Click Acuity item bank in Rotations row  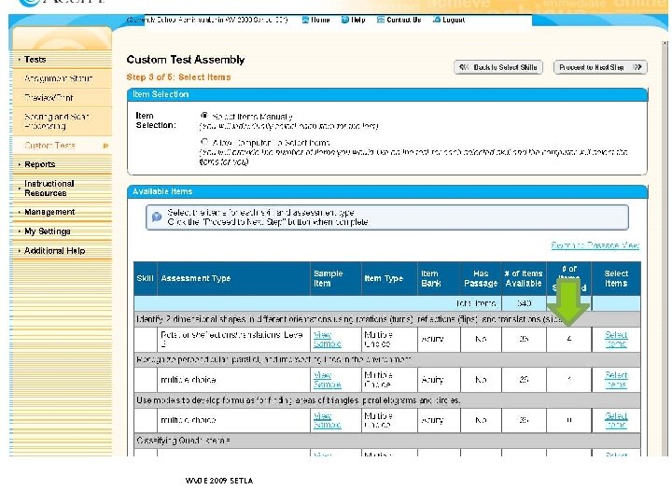432,340
